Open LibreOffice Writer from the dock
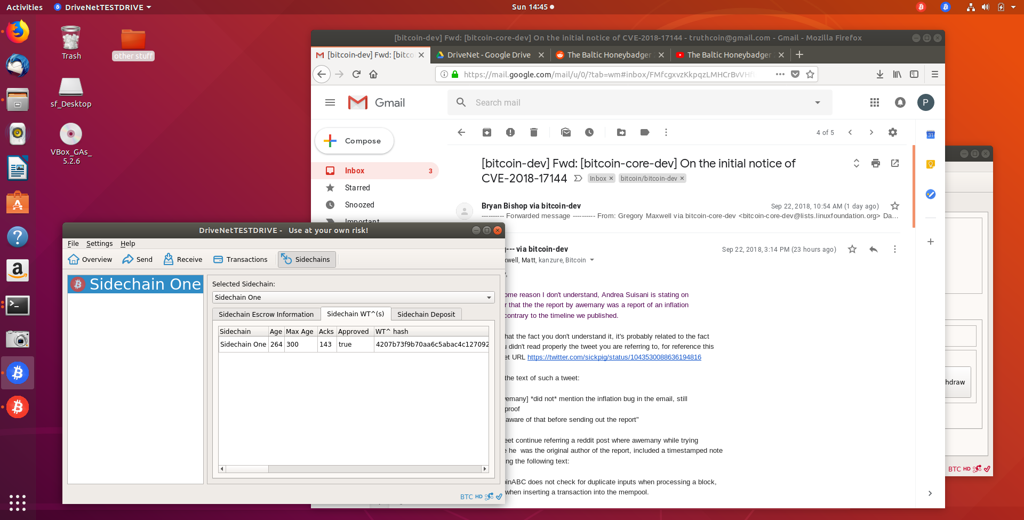Image resolution: width=1024 pixels, height=520 pixels. (18, 169)
